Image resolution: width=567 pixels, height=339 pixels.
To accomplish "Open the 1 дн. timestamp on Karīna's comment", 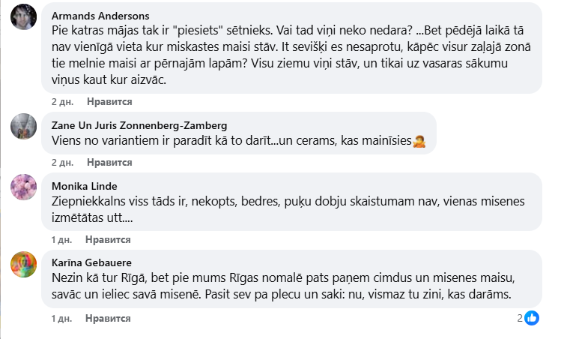I will [60, 319].
